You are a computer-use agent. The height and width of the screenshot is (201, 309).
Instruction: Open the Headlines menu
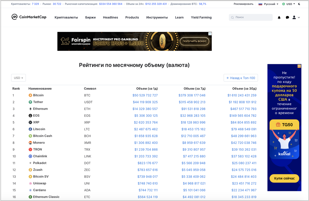coord(110,17)
